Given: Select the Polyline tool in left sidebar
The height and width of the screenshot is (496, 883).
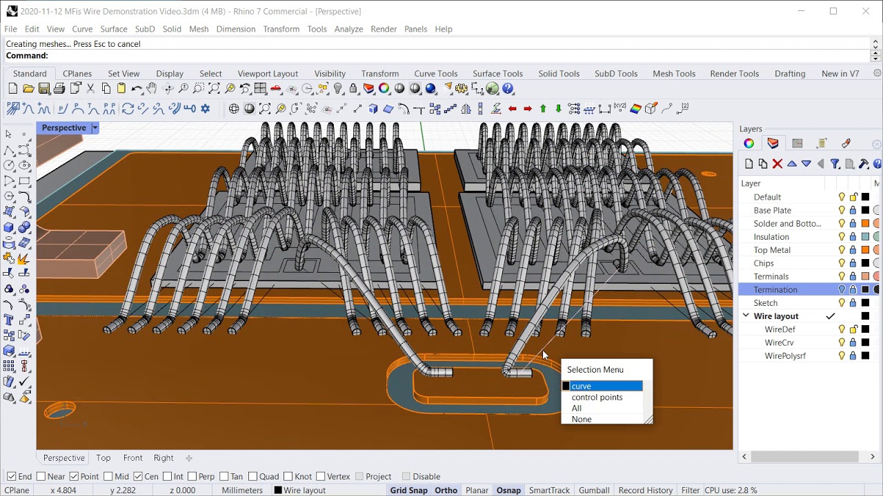Looking at the screenshot, I should pos(9,150).
